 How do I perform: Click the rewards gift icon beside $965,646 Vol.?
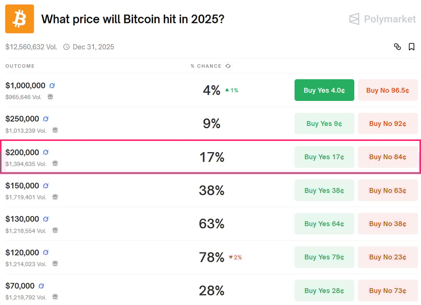tap(50, 97)
